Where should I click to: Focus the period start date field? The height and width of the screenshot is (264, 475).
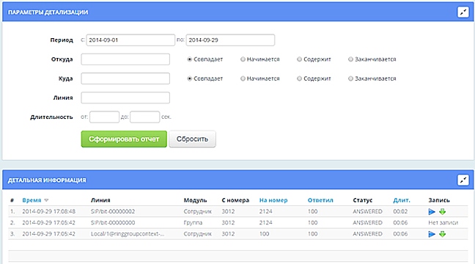tap(130, 40)
